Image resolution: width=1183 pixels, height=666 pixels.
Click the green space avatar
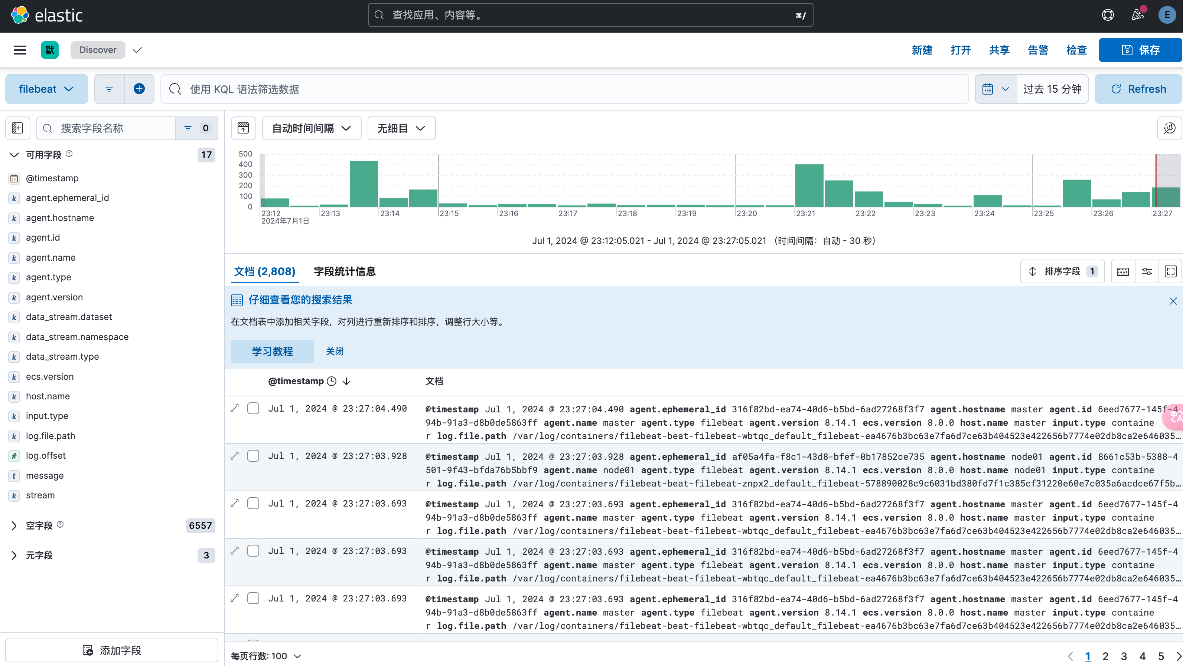[50, 50]
